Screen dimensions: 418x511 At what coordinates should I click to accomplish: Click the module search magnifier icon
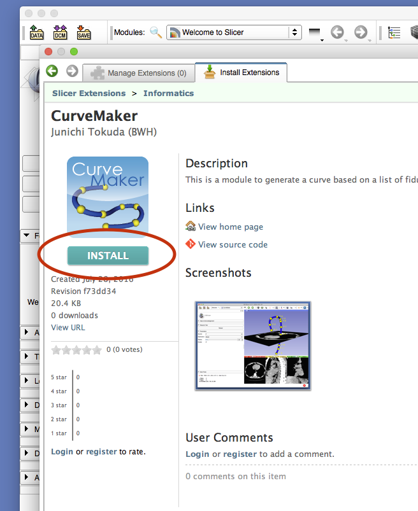pos(155,32)
